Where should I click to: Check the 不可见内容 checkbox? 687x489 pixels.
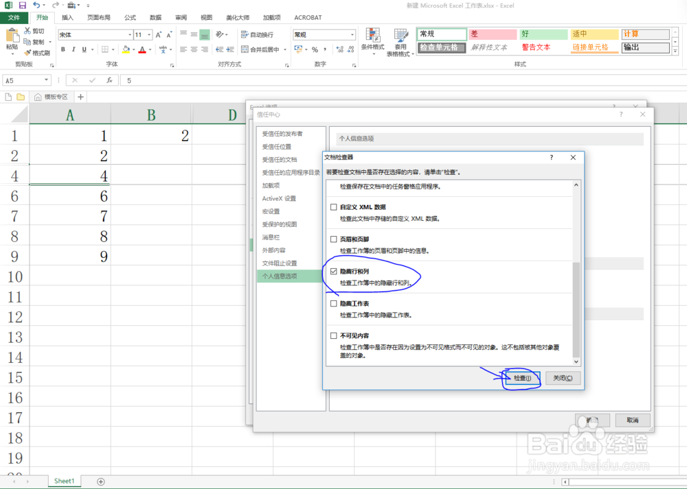click(334, 335)
